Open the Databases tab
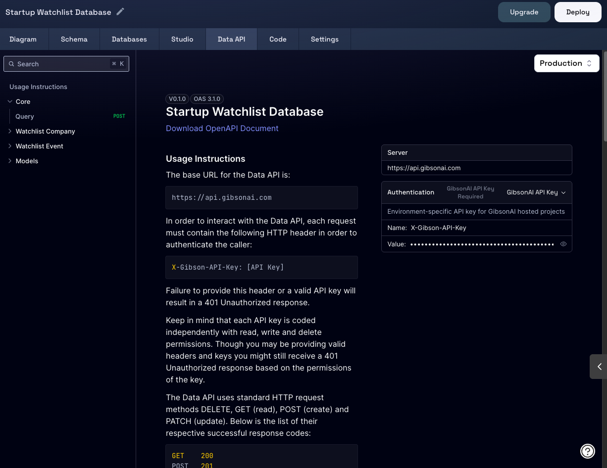Screen dimensions: 607x468 [129, 39]
